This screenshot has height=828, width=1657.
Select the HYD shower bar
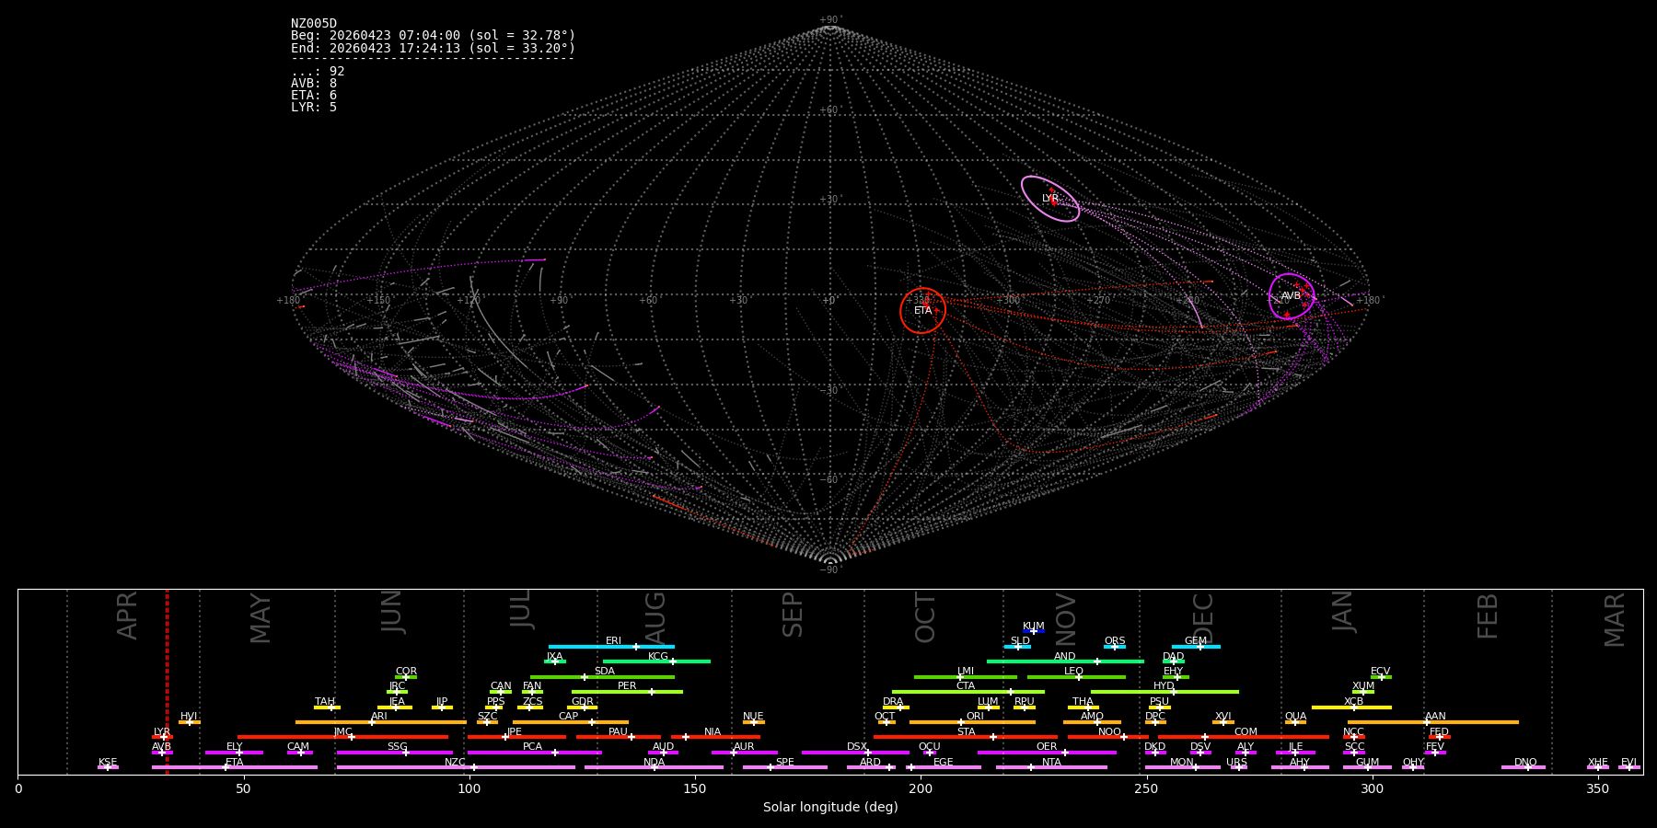[1165, 692]
